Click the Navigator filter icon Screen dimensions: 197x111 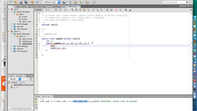click(31, 79)
